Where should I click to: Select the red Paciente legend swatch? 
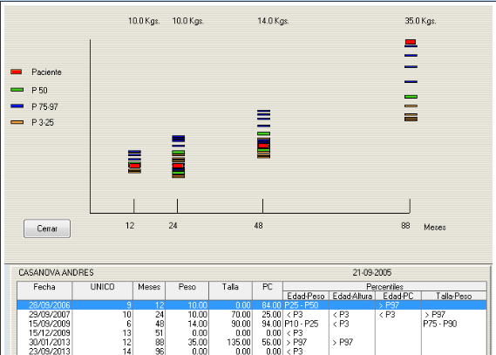[17, 72]
